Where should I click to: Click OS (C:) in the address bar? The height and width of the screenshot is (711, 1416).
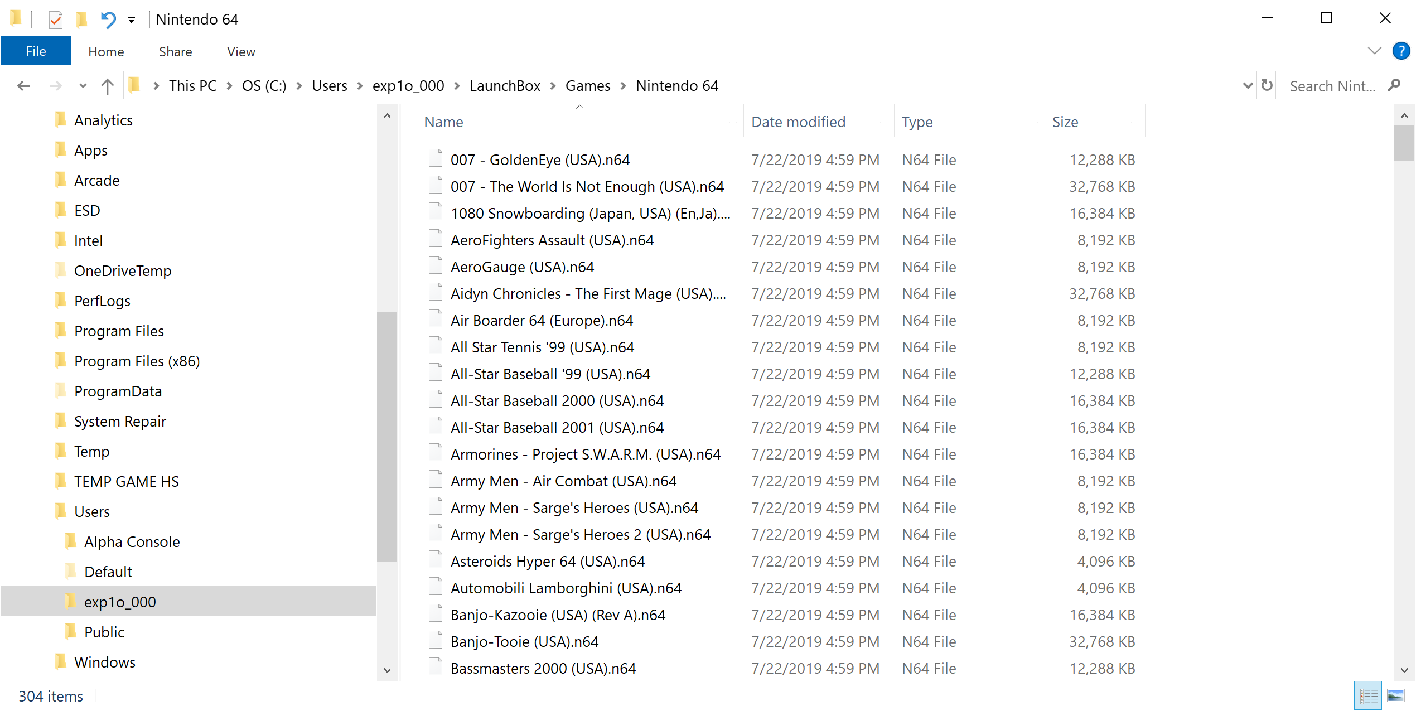click(x=264, y=86)
